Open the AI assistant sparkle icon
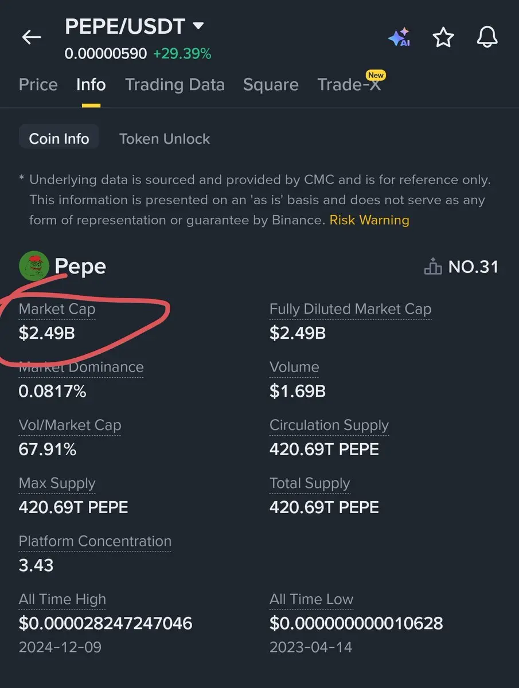Screen dimensions: 519x688 coord(399,38)
